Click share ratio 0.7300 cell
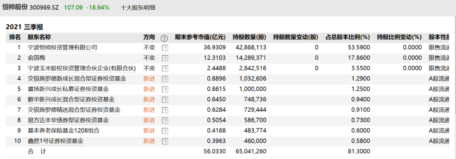 [x=361, y=120]
